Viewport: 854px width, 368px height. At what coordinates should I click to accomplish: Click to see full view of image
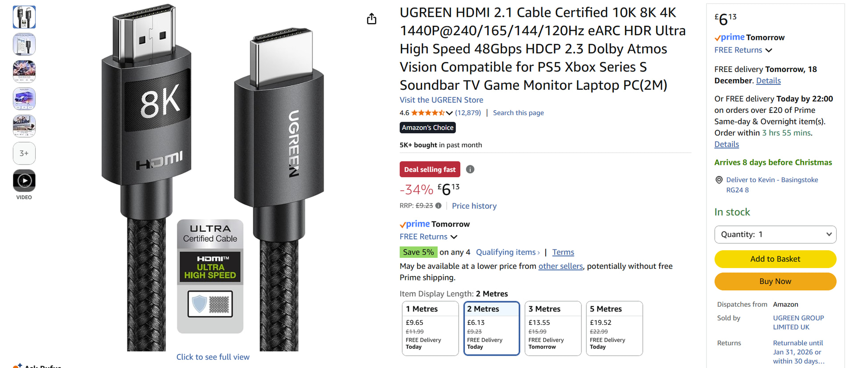coord(213,357)
